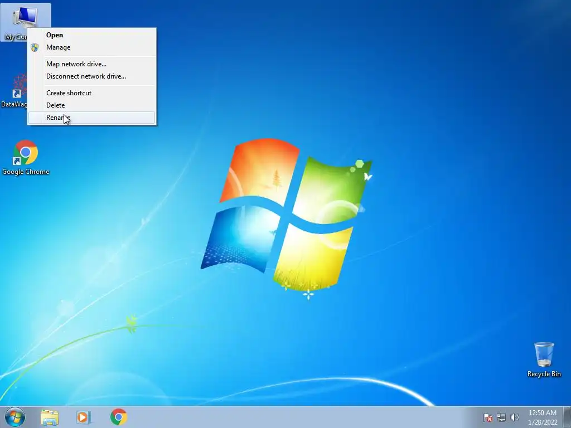Select the Recycle Bin desktop icon
The width and height of the screenshot is (571, 428).
[x=544, y=359]
